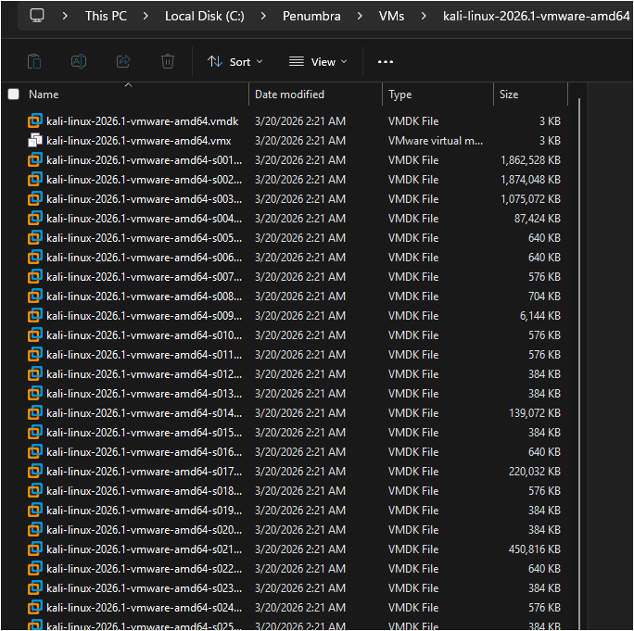Select file name kali-linux-2026.1-vmware-amd64-s024...
This screenshot has width=634, height=631.
click(x=144, y=607)
